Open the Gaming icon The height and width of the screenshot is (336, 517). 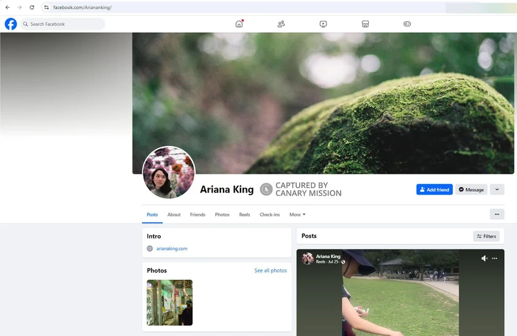407,24
